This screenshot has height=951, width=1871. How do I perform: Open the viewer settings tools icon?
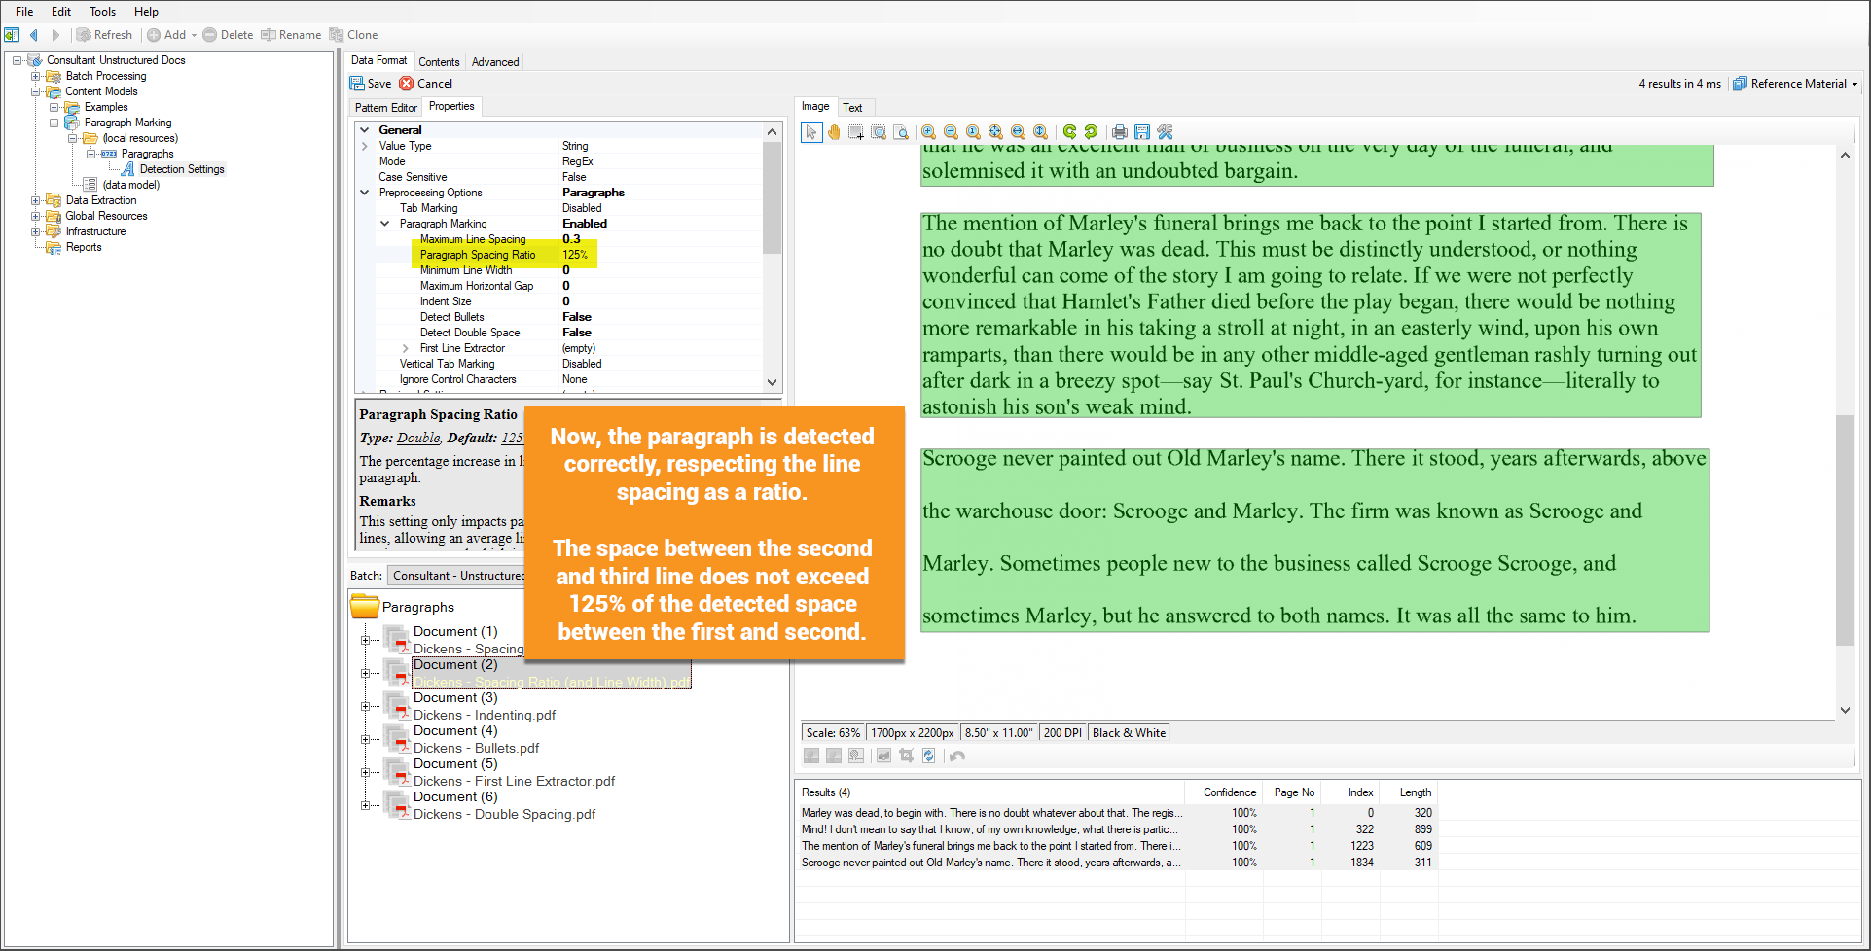click(1165, 132)
